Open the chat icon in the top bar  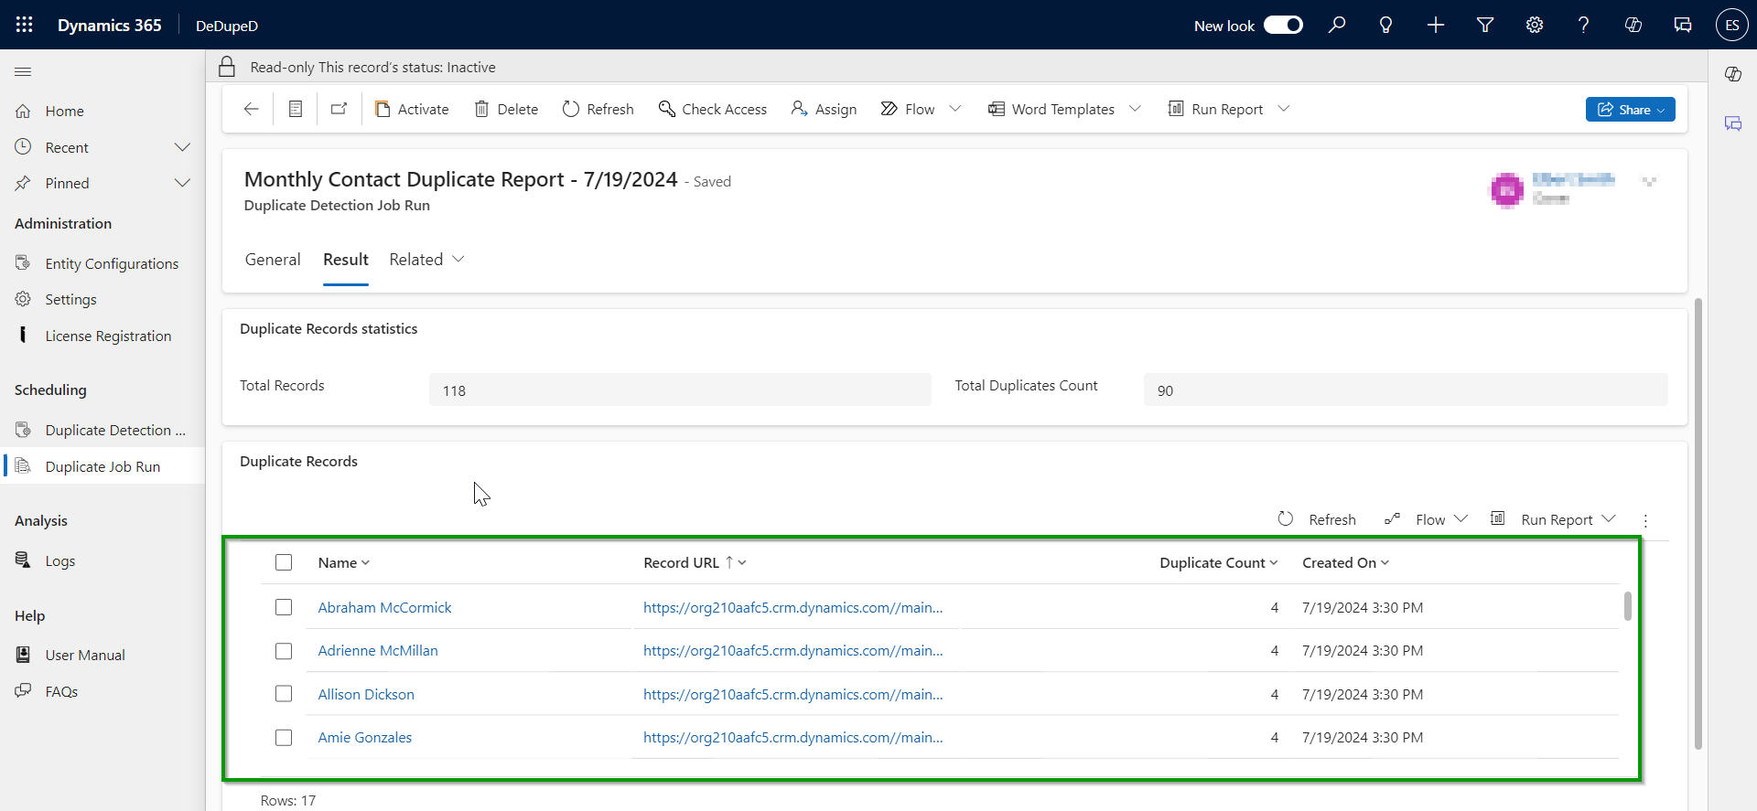point(1683,25)
